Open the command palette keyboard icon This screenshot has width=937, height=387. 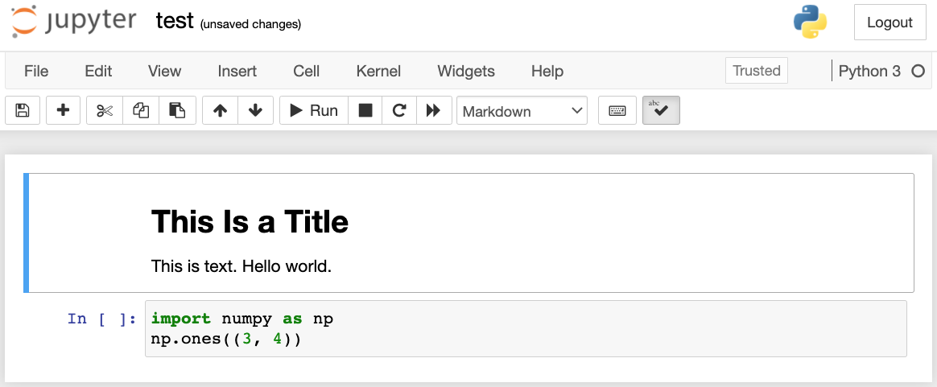tap(617, 111)
